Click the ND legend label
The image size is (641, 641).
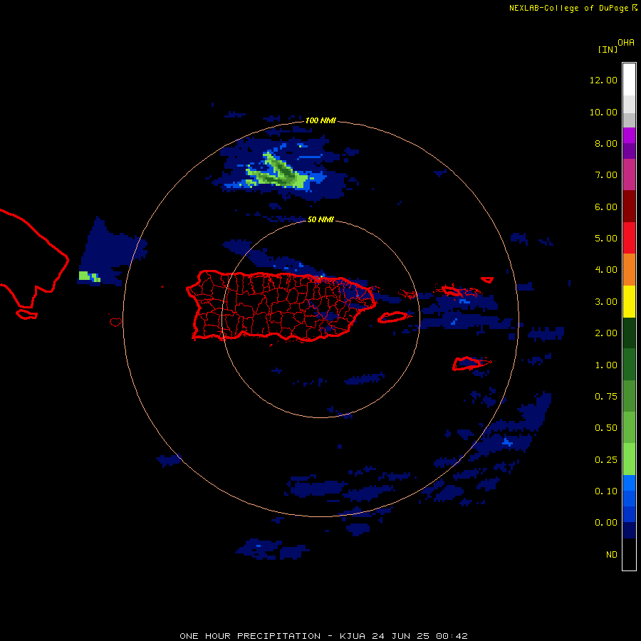tap(612, 555)
